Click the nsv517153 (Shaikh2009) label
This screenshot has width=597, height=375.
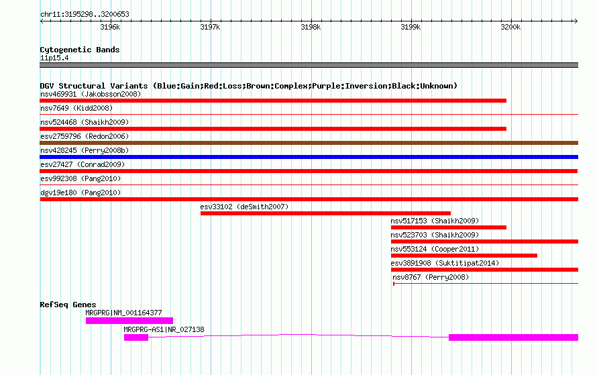coord(435,221)
